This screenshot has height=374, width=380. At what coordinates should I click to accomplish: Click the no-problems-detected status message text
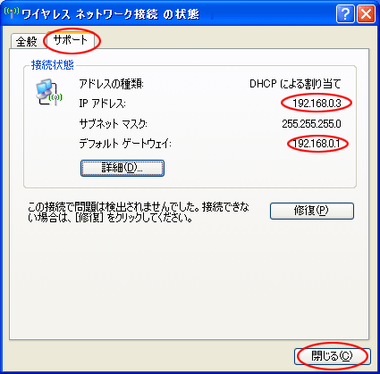click(138, 212)
